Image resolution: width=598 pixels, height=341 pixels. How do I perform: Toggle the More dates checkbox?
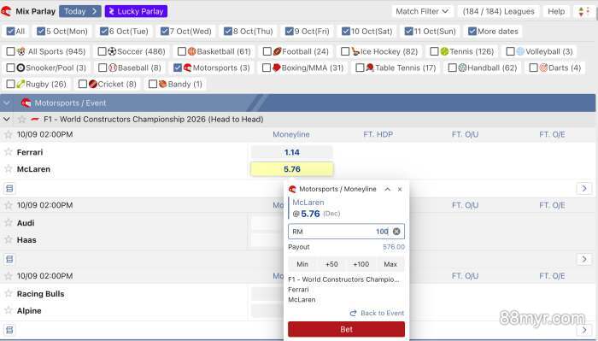click(x=472, y=32)
